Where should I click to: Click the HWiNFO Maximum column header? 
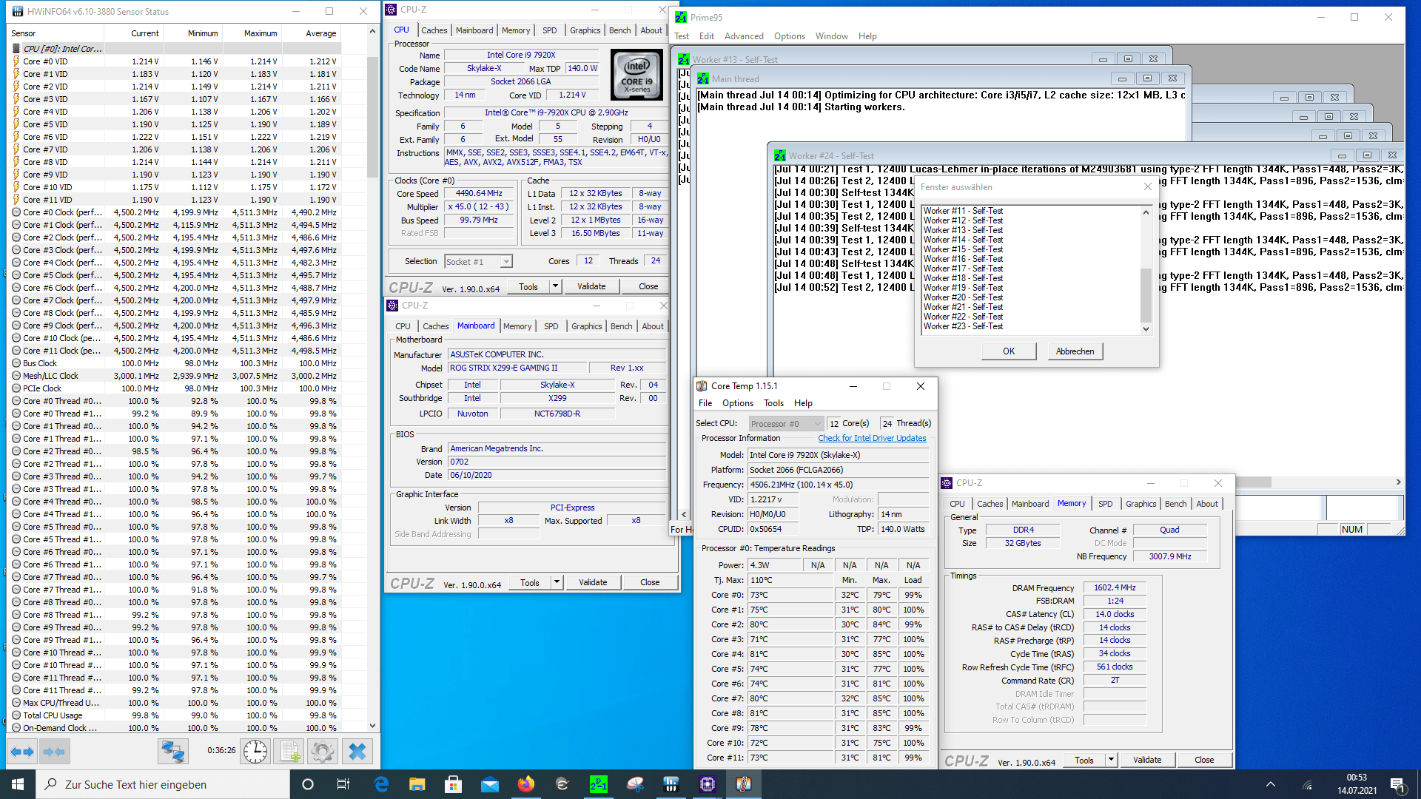click(x=252, y=33)
